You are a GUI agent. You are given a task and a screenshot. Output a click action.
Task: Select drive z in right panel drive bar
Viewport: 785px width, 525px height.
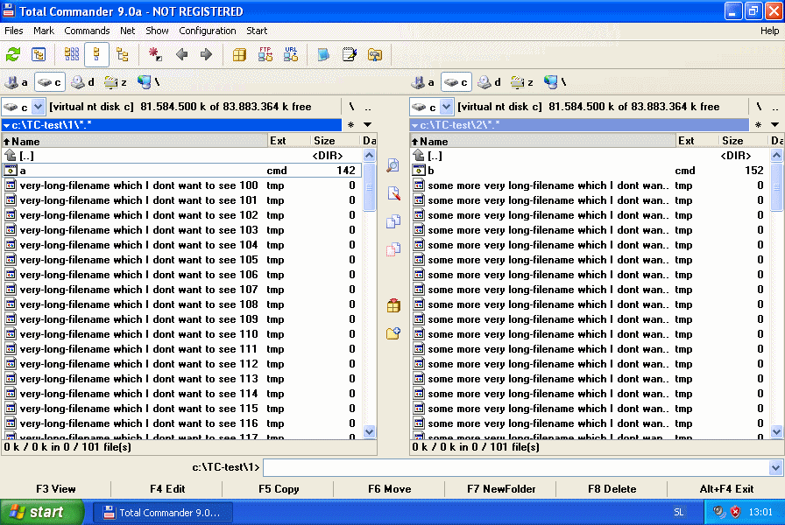(522, 82)
